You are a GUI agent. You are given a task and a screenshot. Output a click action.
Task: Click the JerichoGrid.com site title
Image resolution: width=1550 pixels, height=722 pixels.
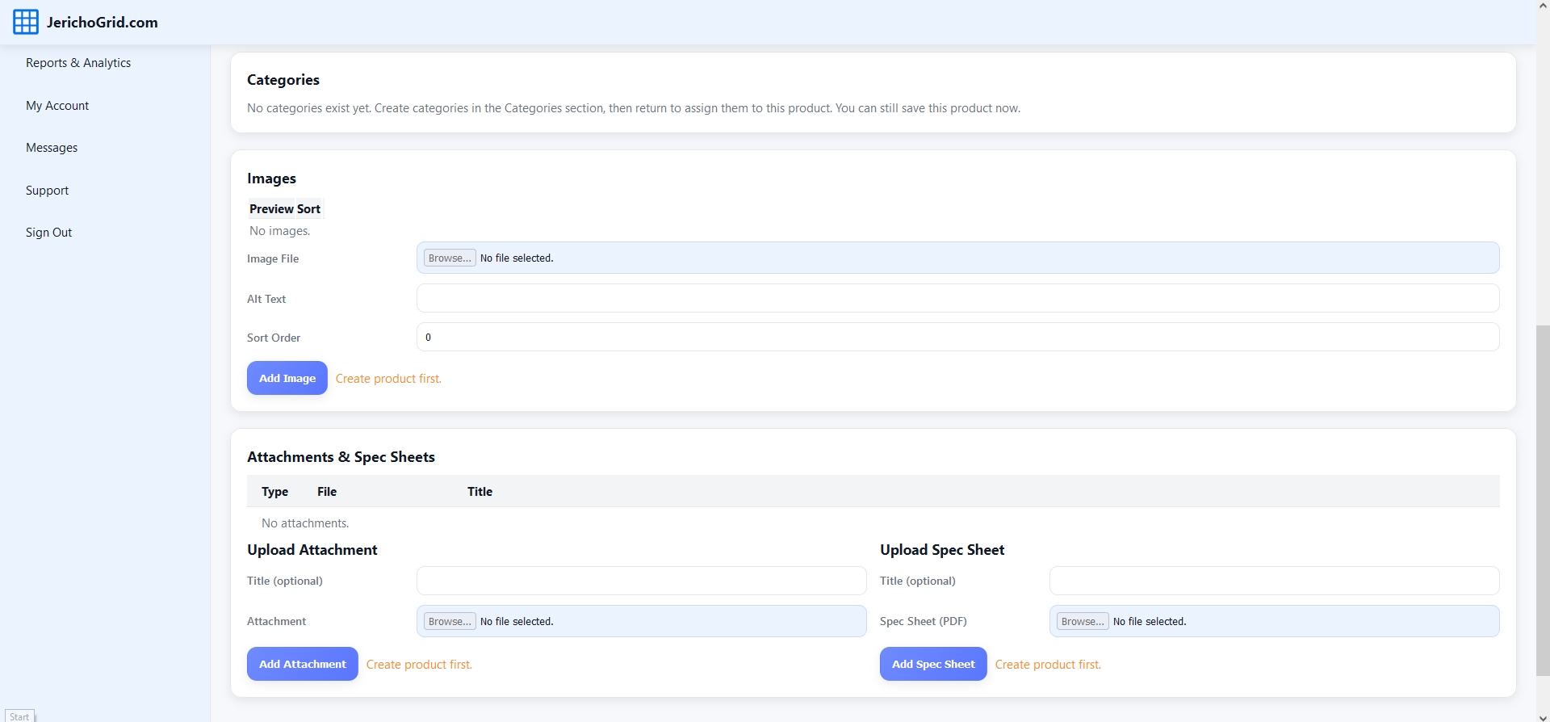[x=103, y=23]
